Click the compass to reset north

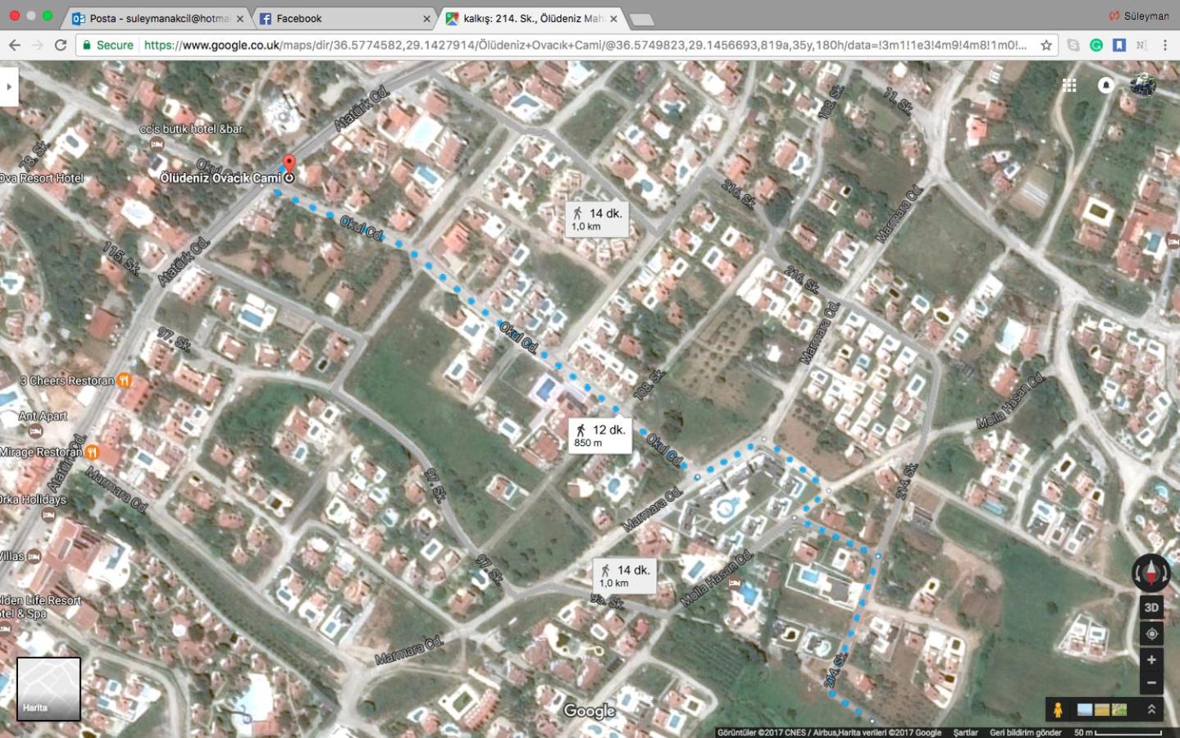1151,572
